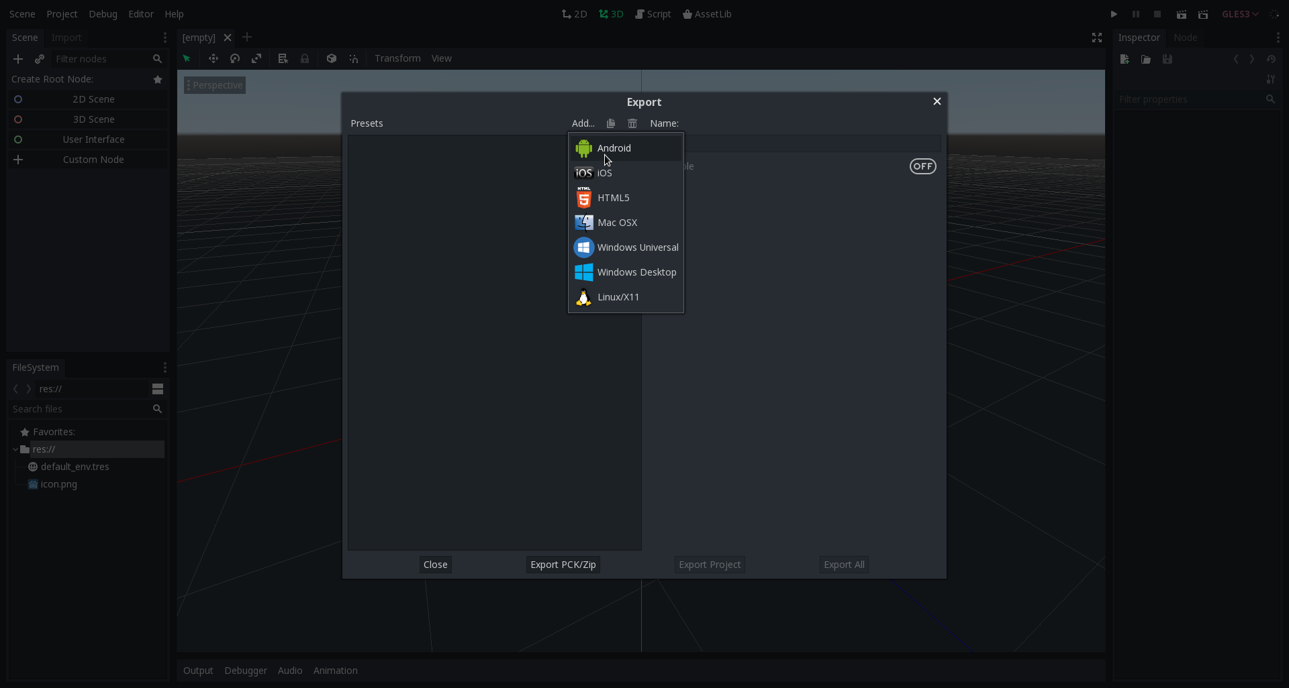Collapse the res:// folder tree
1289x688 pixels.
[x=15, y=449]
